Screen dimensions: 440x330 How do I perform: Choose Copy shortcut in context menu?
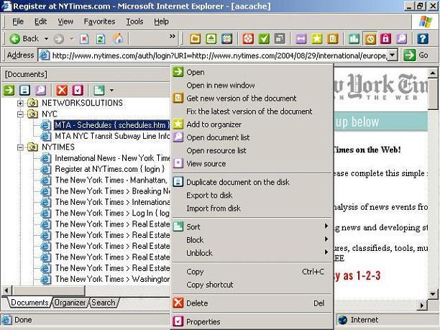pos(251,285)
